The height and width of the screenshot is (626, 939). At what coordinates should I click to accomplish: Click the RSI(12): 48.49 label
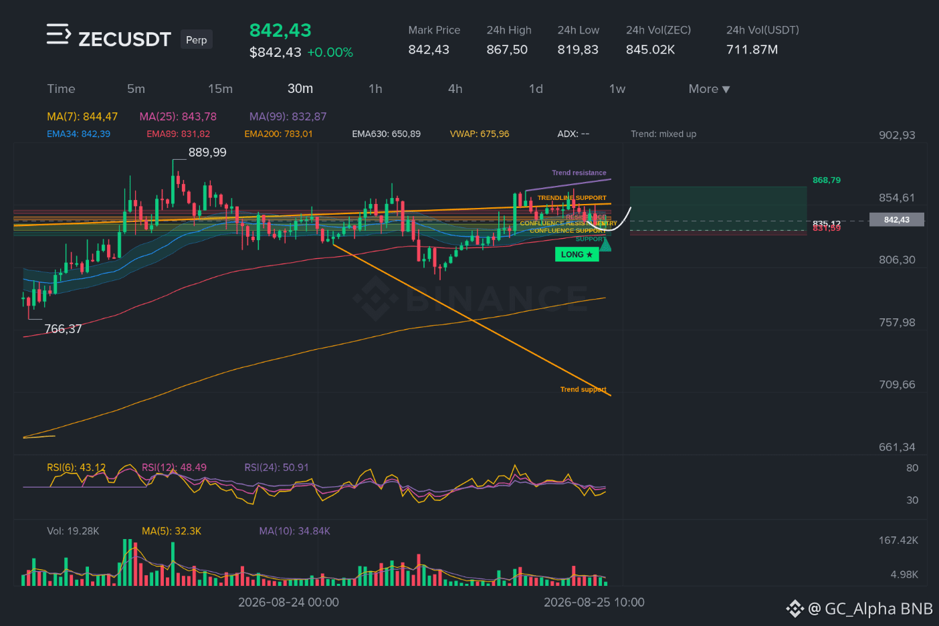(174, 467)
